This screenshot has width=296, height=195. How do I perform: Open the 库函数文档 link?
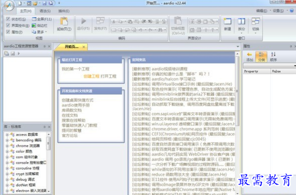click(71, 110)
